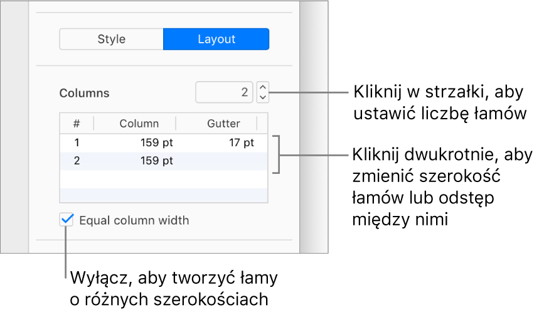Screen dimensions: 544x312
Task: Click the Columns number input field
Action: pos(224,92)
